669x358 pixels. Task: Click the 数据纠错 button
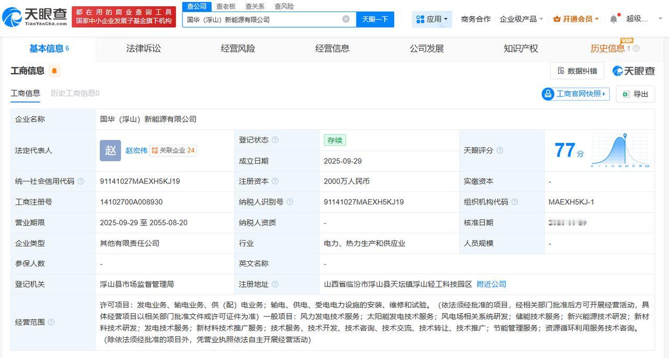577,71
